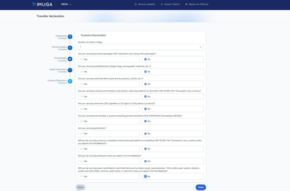Click the Health Declaration heart icon
290x191 pixels.
pos(70,70)
